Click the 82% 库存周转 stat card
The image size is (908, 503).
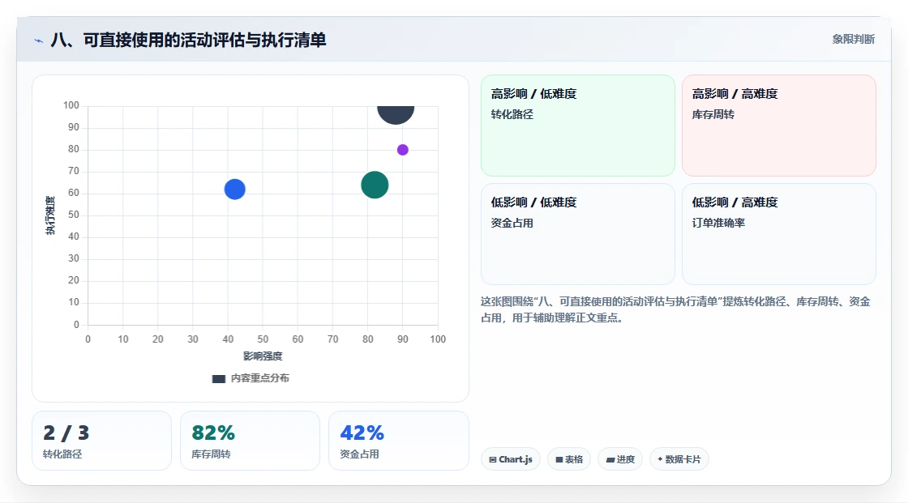click(x=251, y=441)
